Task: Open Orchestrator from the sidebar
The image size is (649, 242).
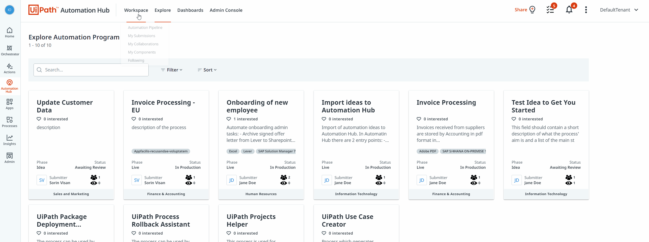Action: click(x=9, y=50)
